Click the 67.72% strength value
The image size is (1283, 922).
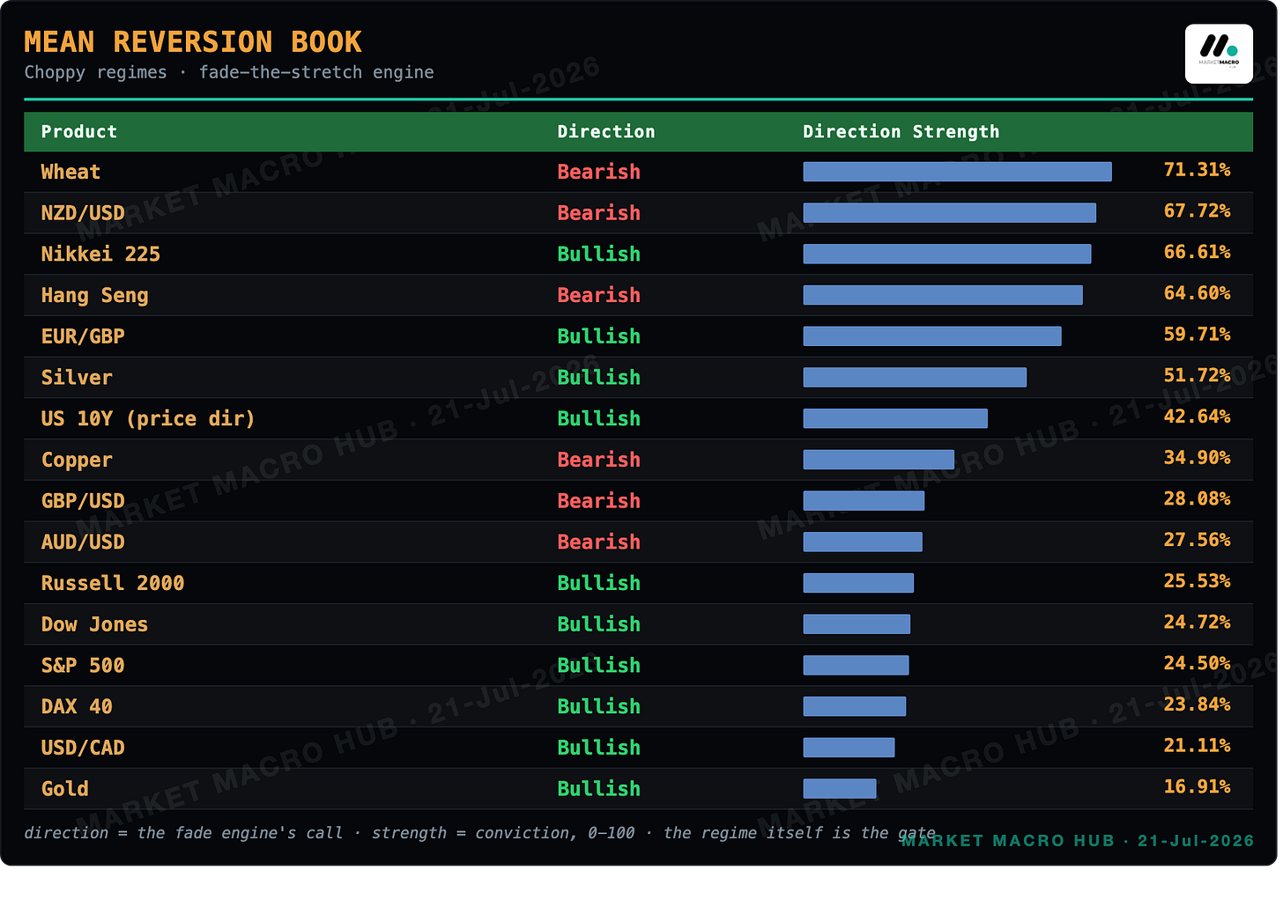click(x=1197, y=211)
